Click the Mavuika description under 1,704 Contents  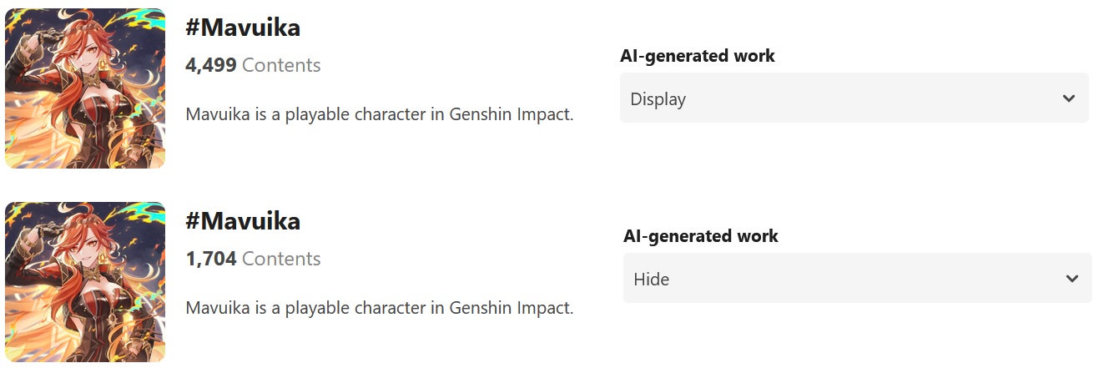pyautogui.click(x=380, y=308)
